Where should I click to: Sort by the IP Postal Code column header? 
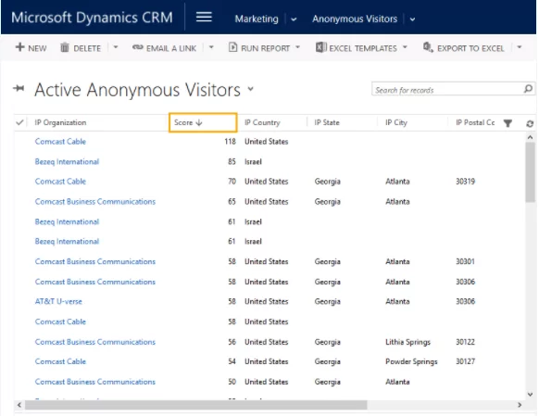pyautogui.click(x=475, y=122)
